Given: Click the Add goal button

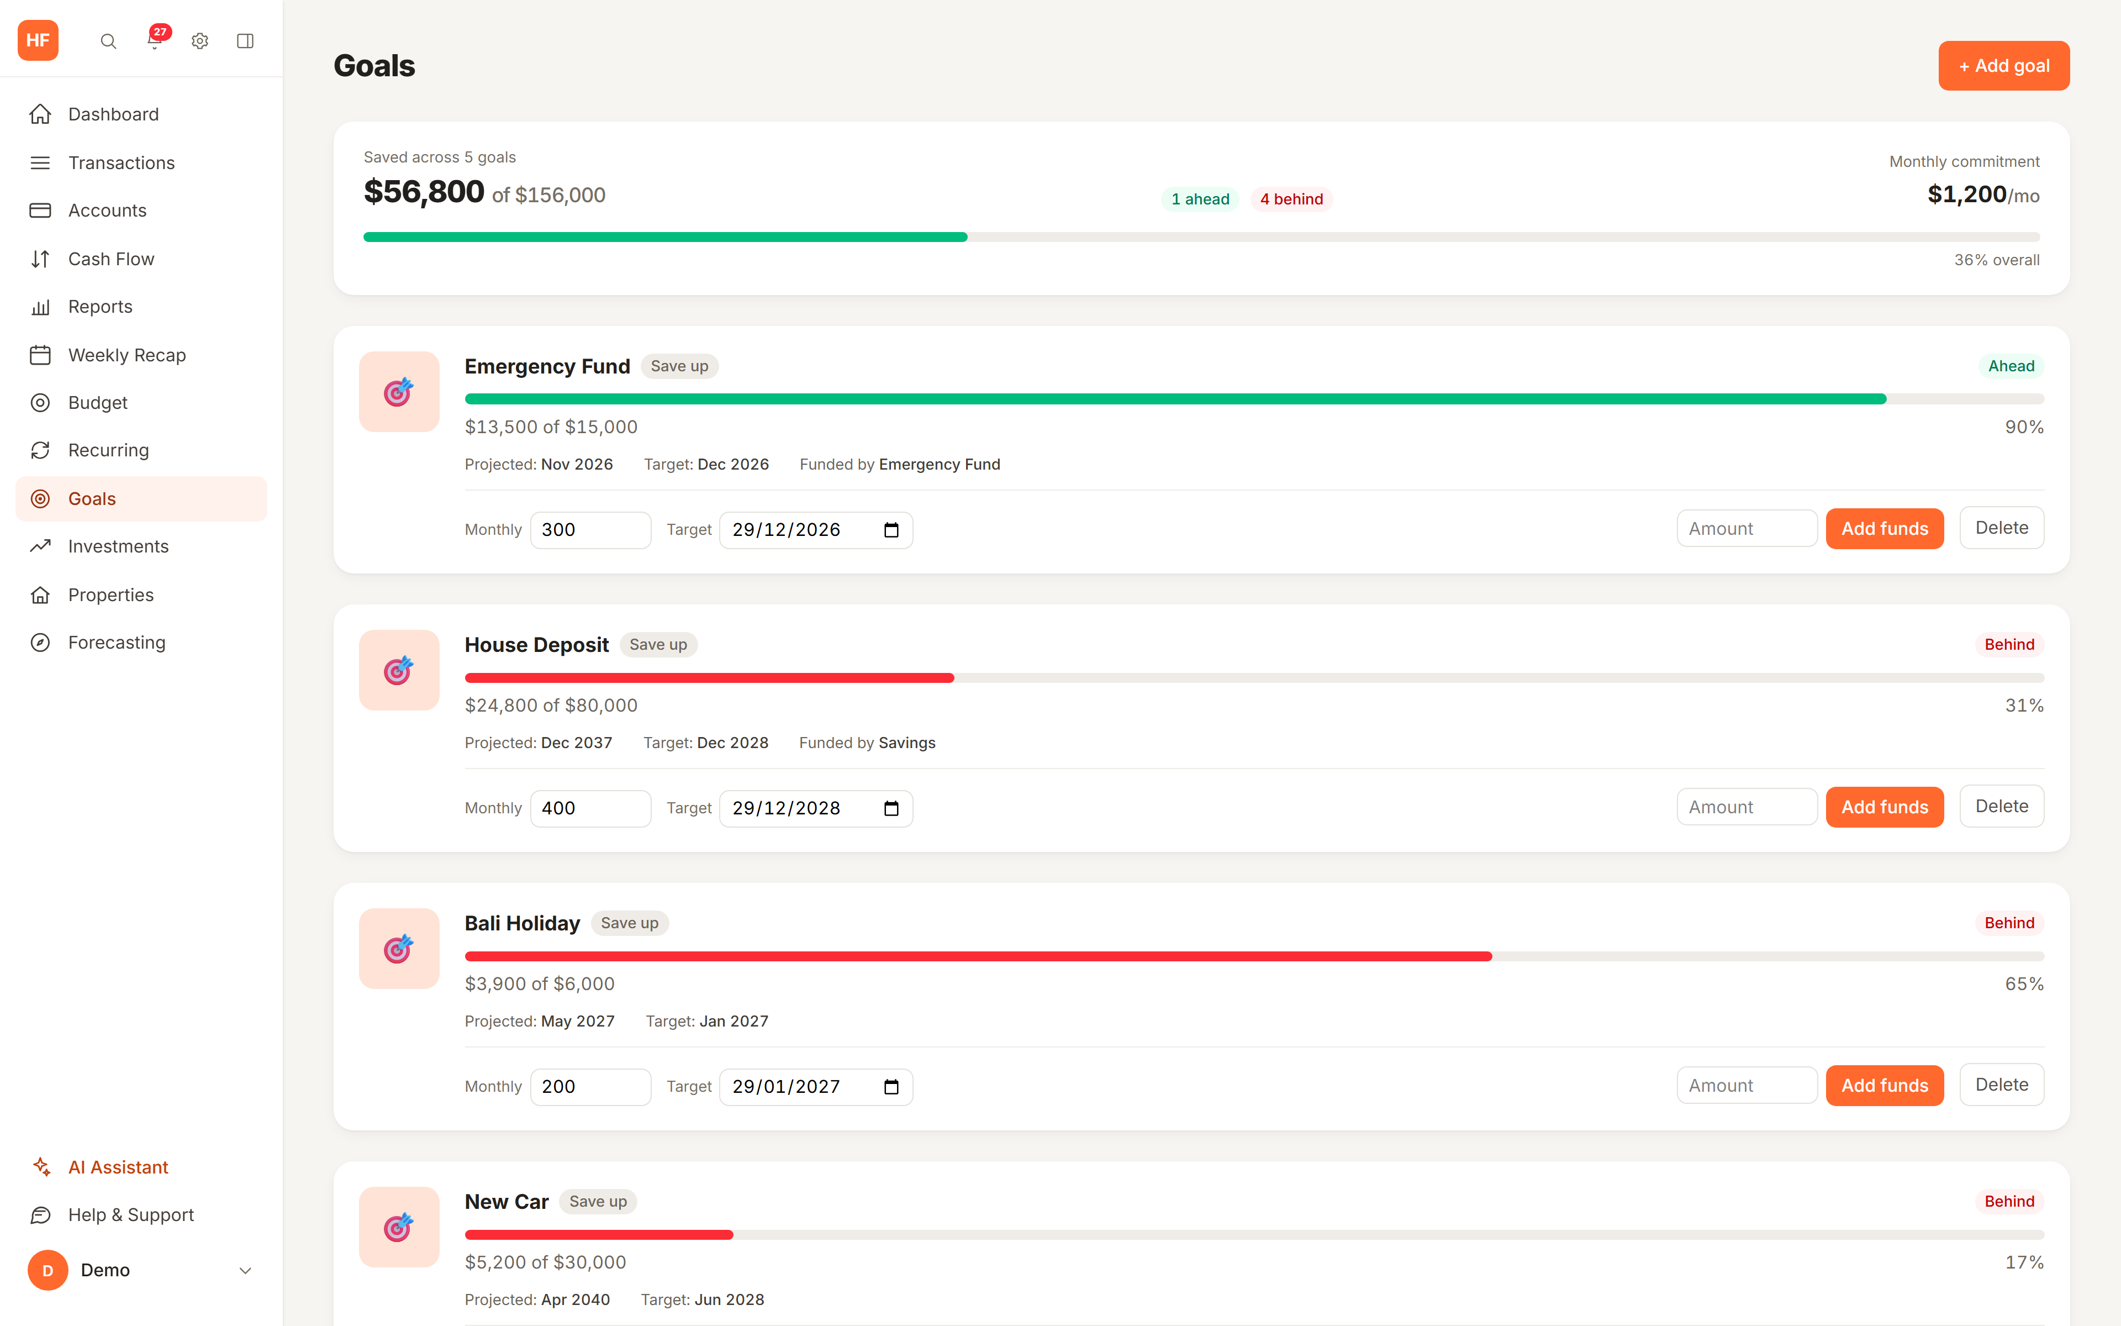Looking at the screenshot, I should pos(2003,66).
